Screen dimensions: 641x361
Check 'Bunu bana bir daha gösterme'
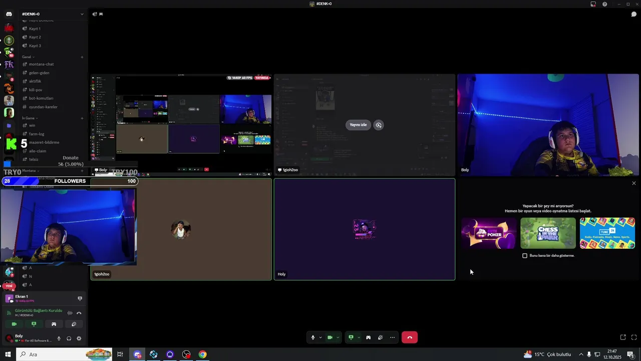(x=525, y=256)
